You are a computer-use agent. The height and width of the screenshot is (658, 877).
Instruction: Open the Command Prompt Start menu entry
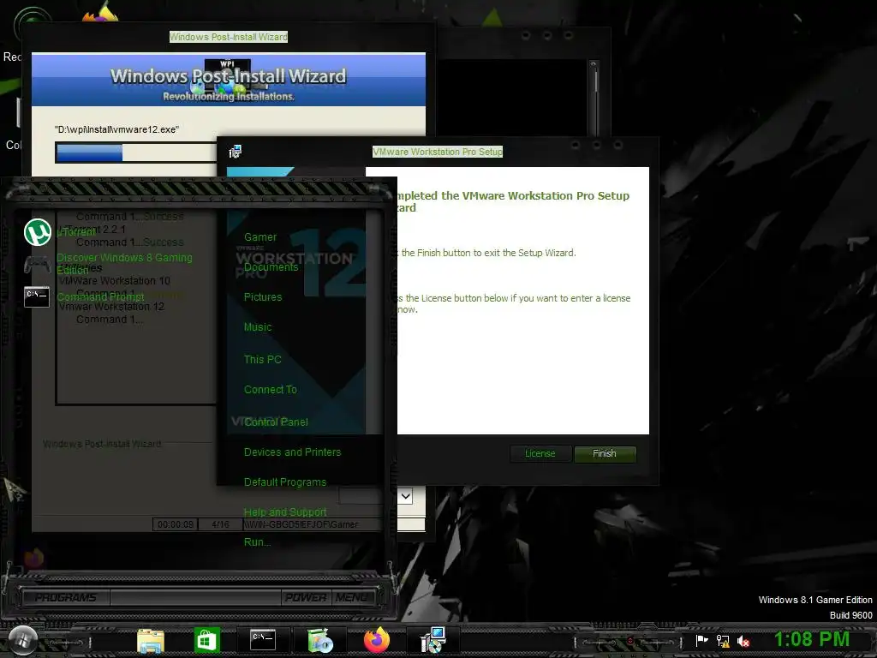[101, 297]
